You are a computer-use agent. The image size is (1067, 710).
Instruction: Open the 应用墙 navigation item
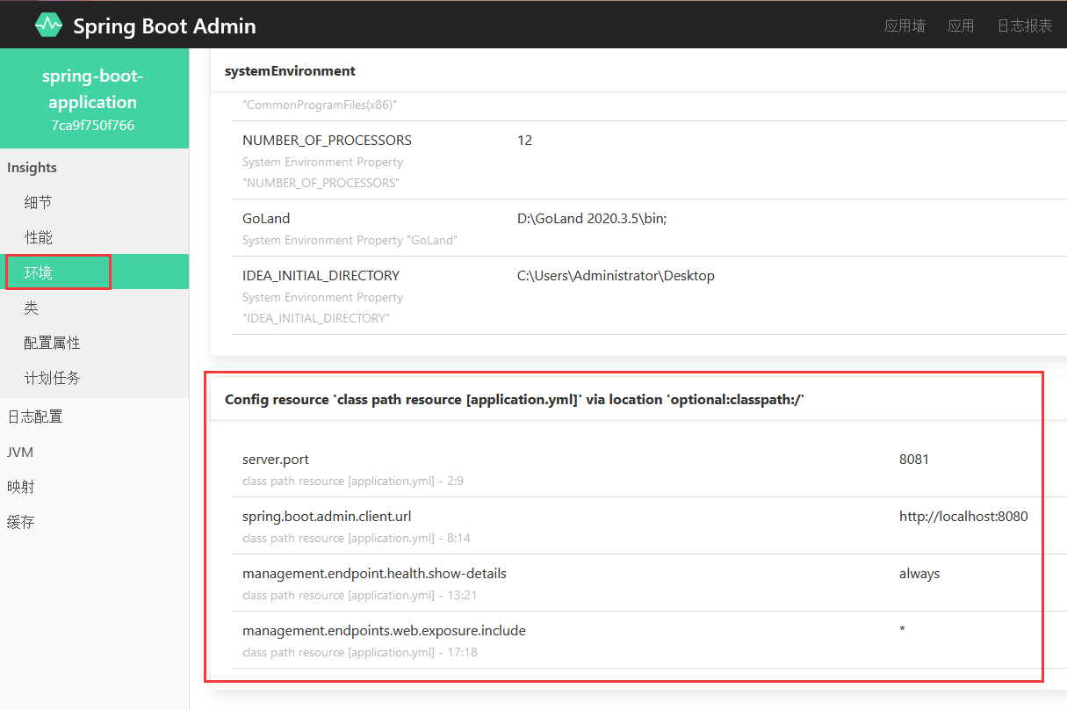[905, 25]
